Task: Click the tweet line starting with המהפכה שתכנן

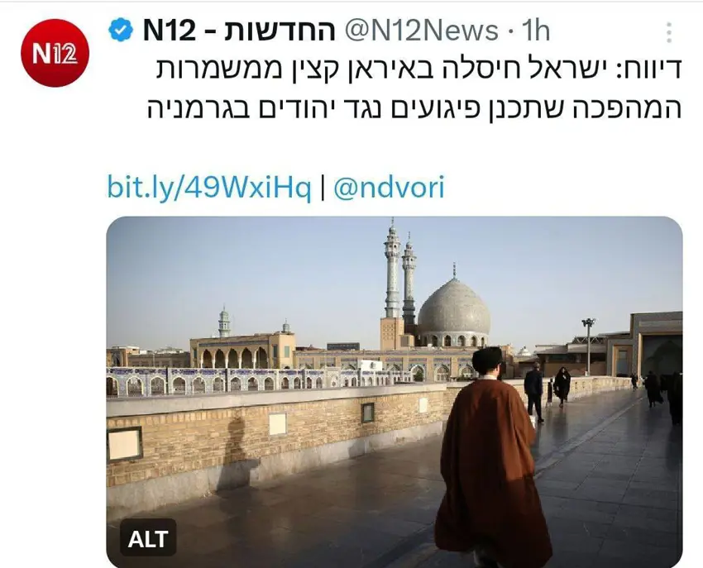Action: point(415,108)
